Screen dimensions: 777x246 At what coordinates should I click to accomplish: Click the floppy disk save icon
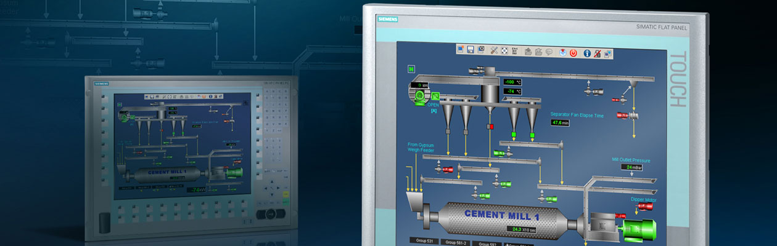click(x=471, y=50)
